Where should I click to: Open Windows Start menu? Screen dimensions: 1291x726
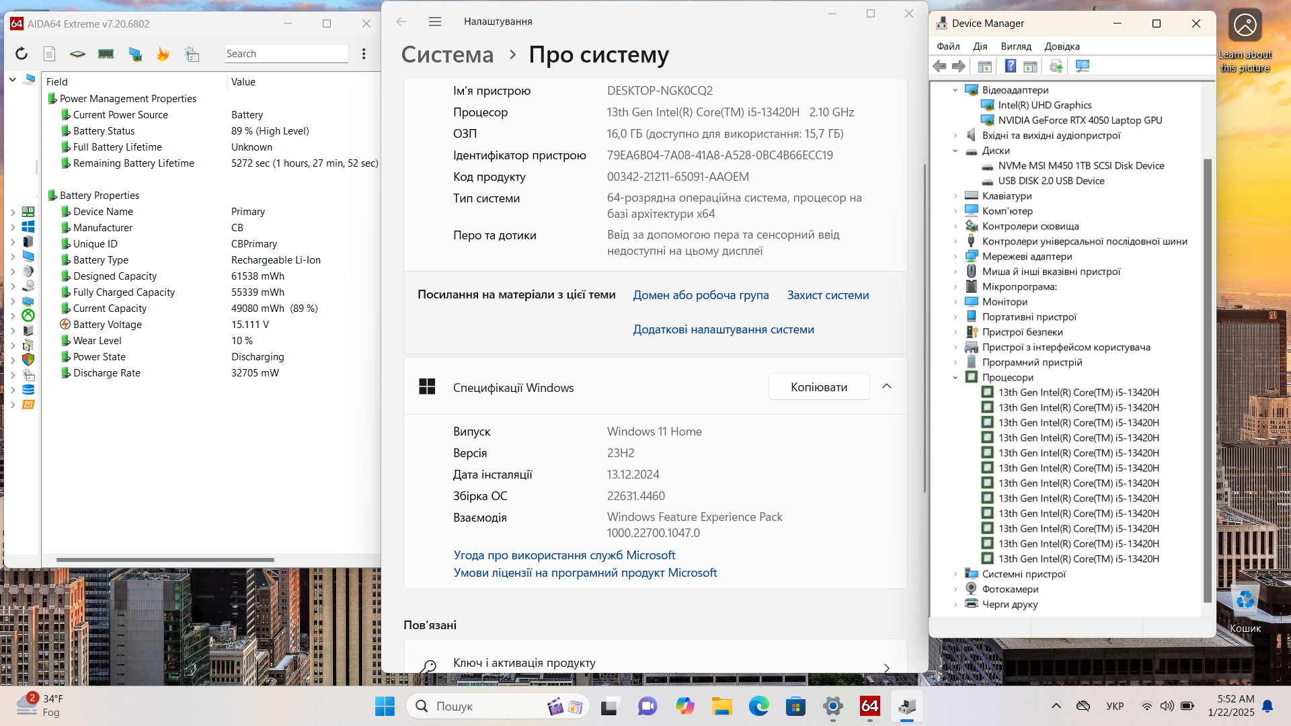pos(385,707)
